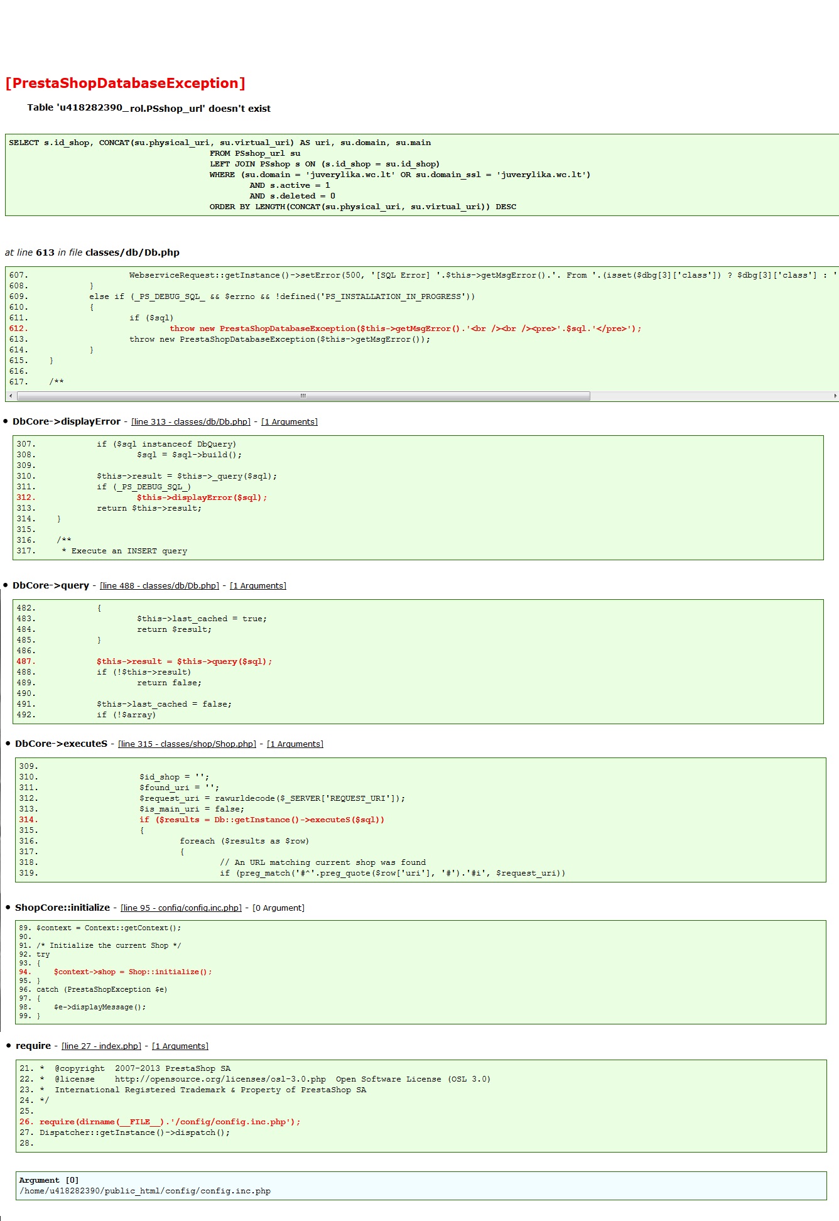Click the ShopCore::initialize title
839x1221 pixels.
[63, 908]
